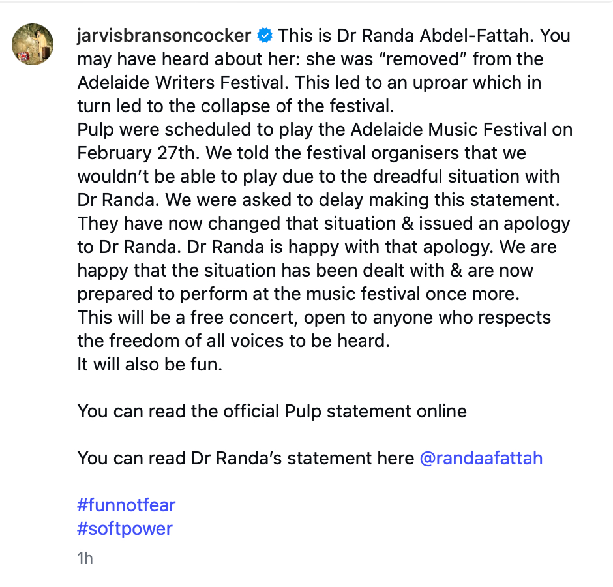
Task: Open the @randaafattah mention link
Action: click(x=481, y=458)
